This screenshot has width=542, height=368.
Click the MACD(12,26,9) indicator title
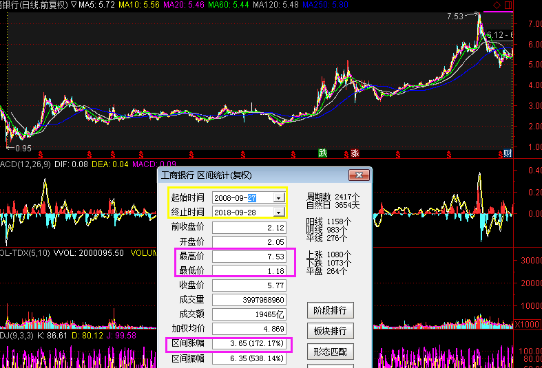coord(25,164)
